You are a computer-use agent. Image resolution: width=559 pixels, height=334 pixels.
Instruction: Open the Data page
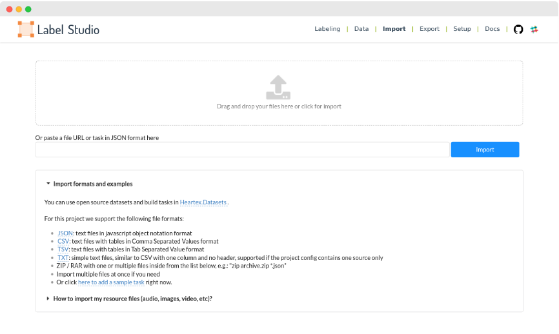coord(361,29)
